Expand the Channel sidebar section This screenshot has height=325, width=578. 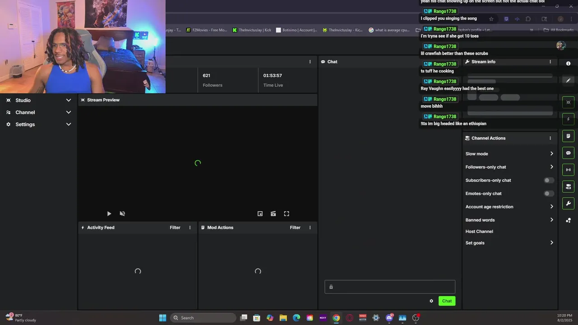pos(38,112)
